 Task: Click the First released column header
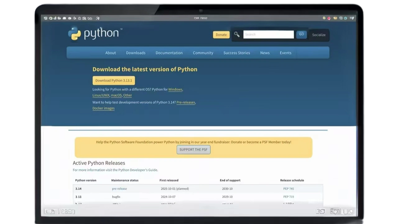click(169, 180)
